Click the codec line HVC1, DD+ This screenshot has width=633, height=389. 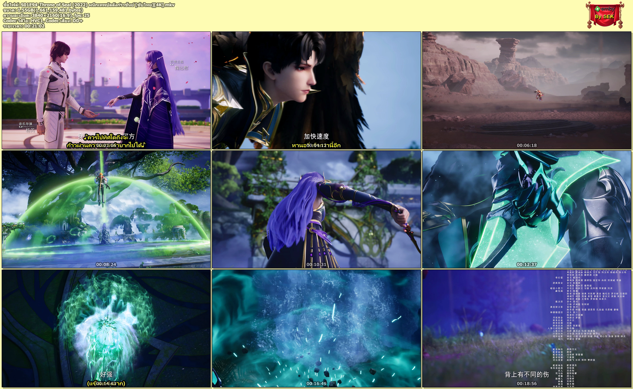click(x=43, y=21)
